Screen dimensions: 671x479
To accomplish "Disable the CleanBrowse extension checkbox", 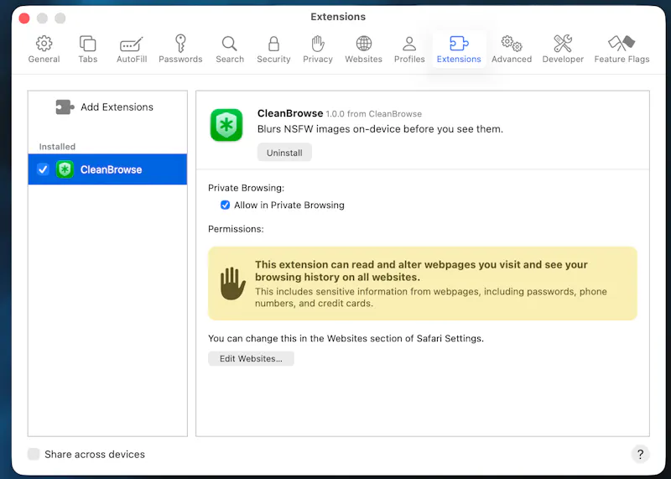I will point(43,169).
